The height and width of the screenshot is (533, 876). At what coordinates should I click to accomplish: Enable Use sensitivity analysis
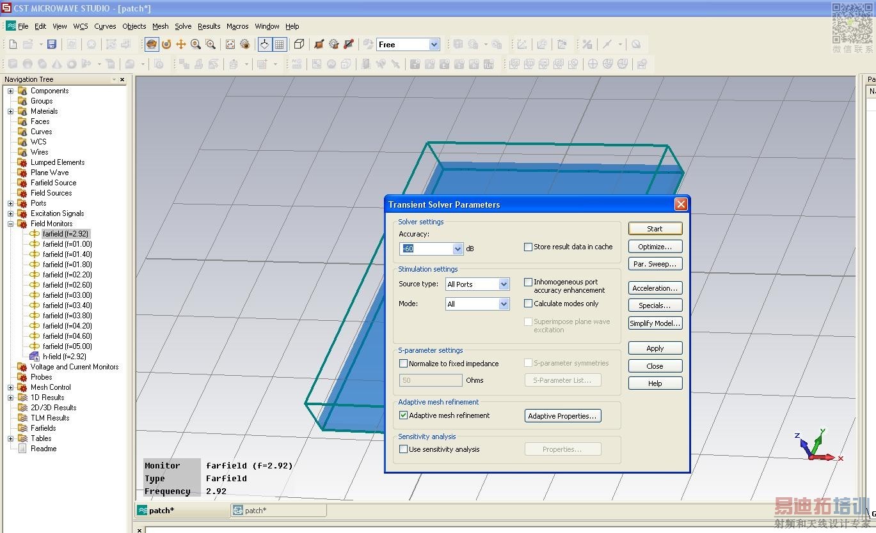pyautogui.click(x=404, y=449)
